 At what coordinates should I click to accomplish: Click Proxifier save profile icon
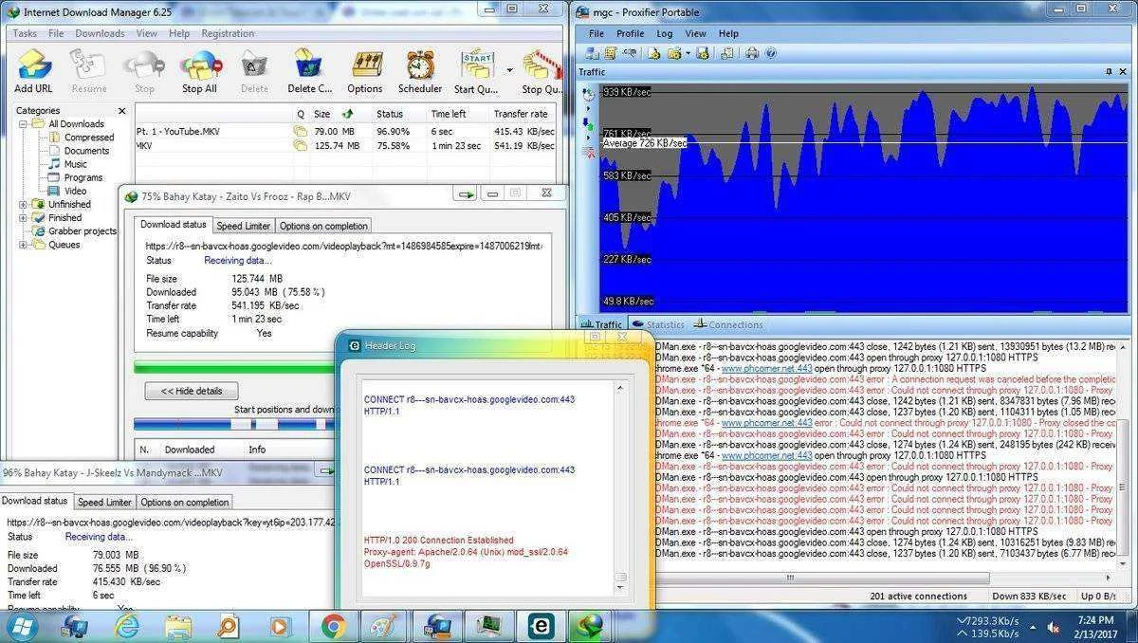click(x=702, y=53)
